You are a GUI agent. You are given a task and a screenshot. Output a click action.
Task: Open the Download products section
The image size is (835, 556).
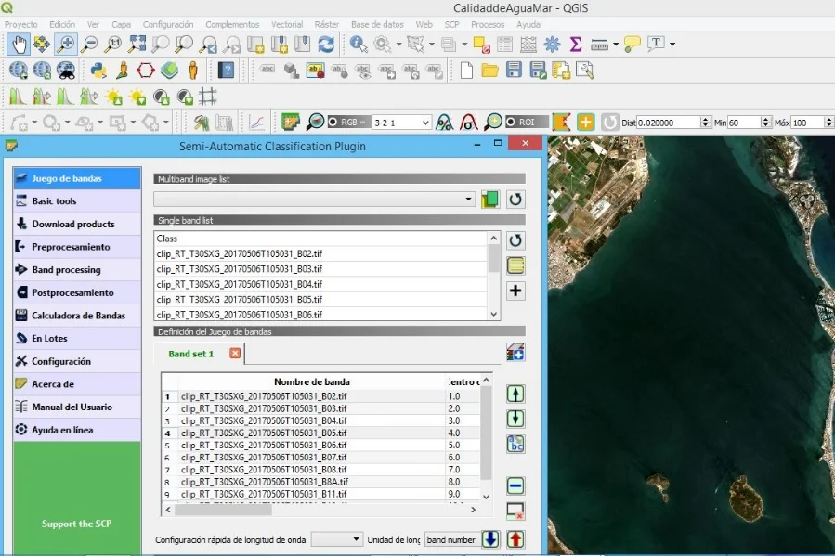(x=77, y=224)
